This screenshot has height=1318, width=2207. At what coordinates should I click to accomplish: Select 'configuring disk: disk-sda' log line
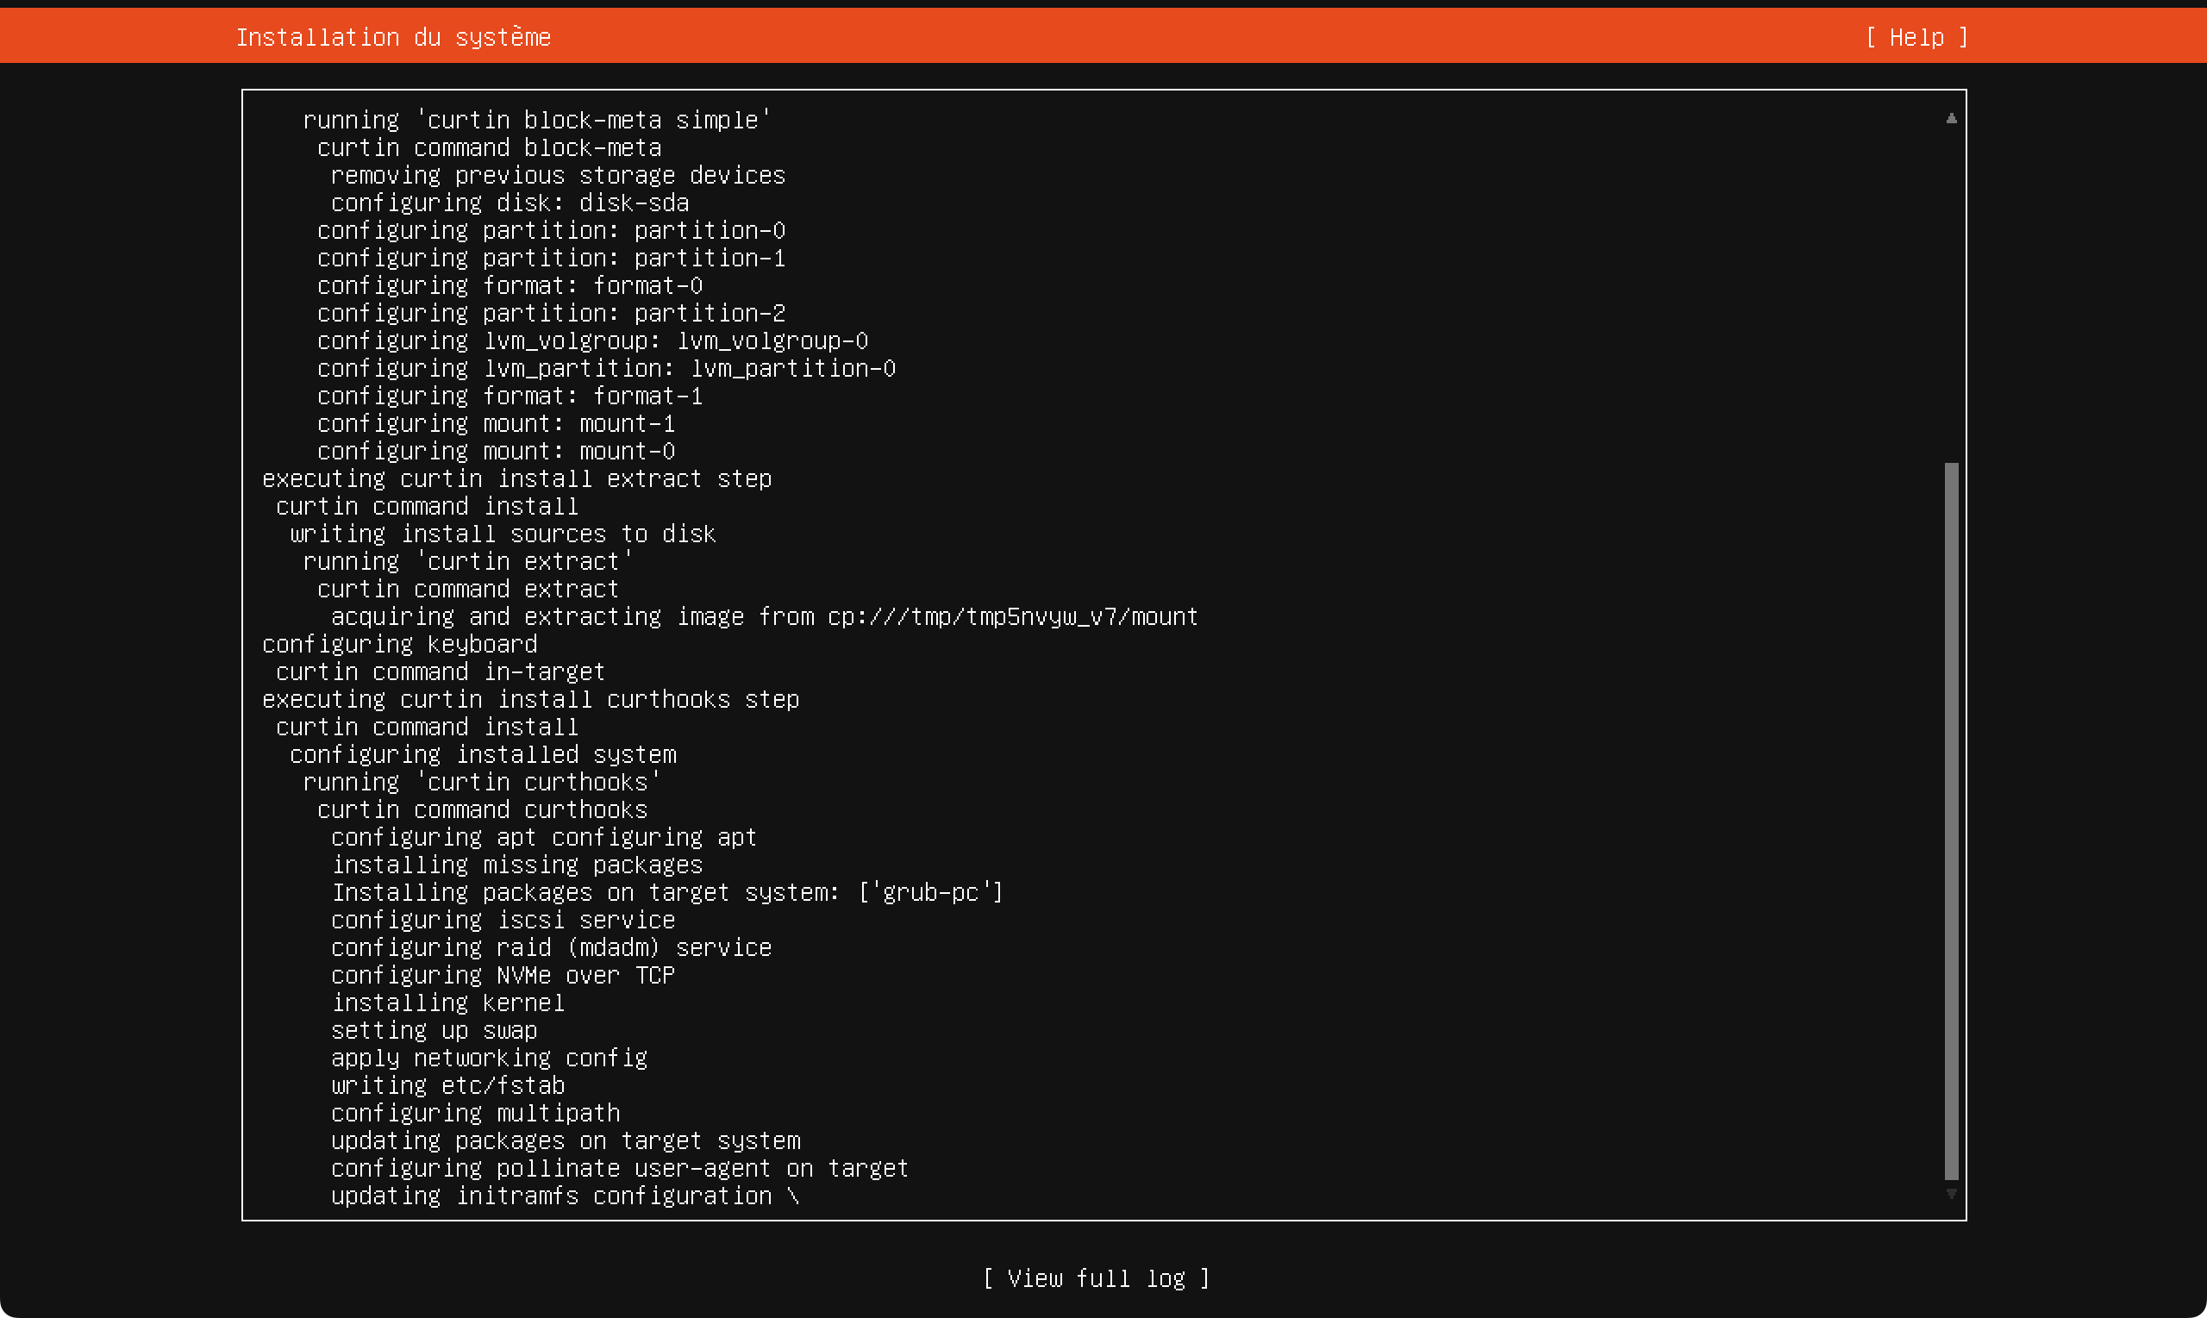pyautogui.click(x=509, y=203)
